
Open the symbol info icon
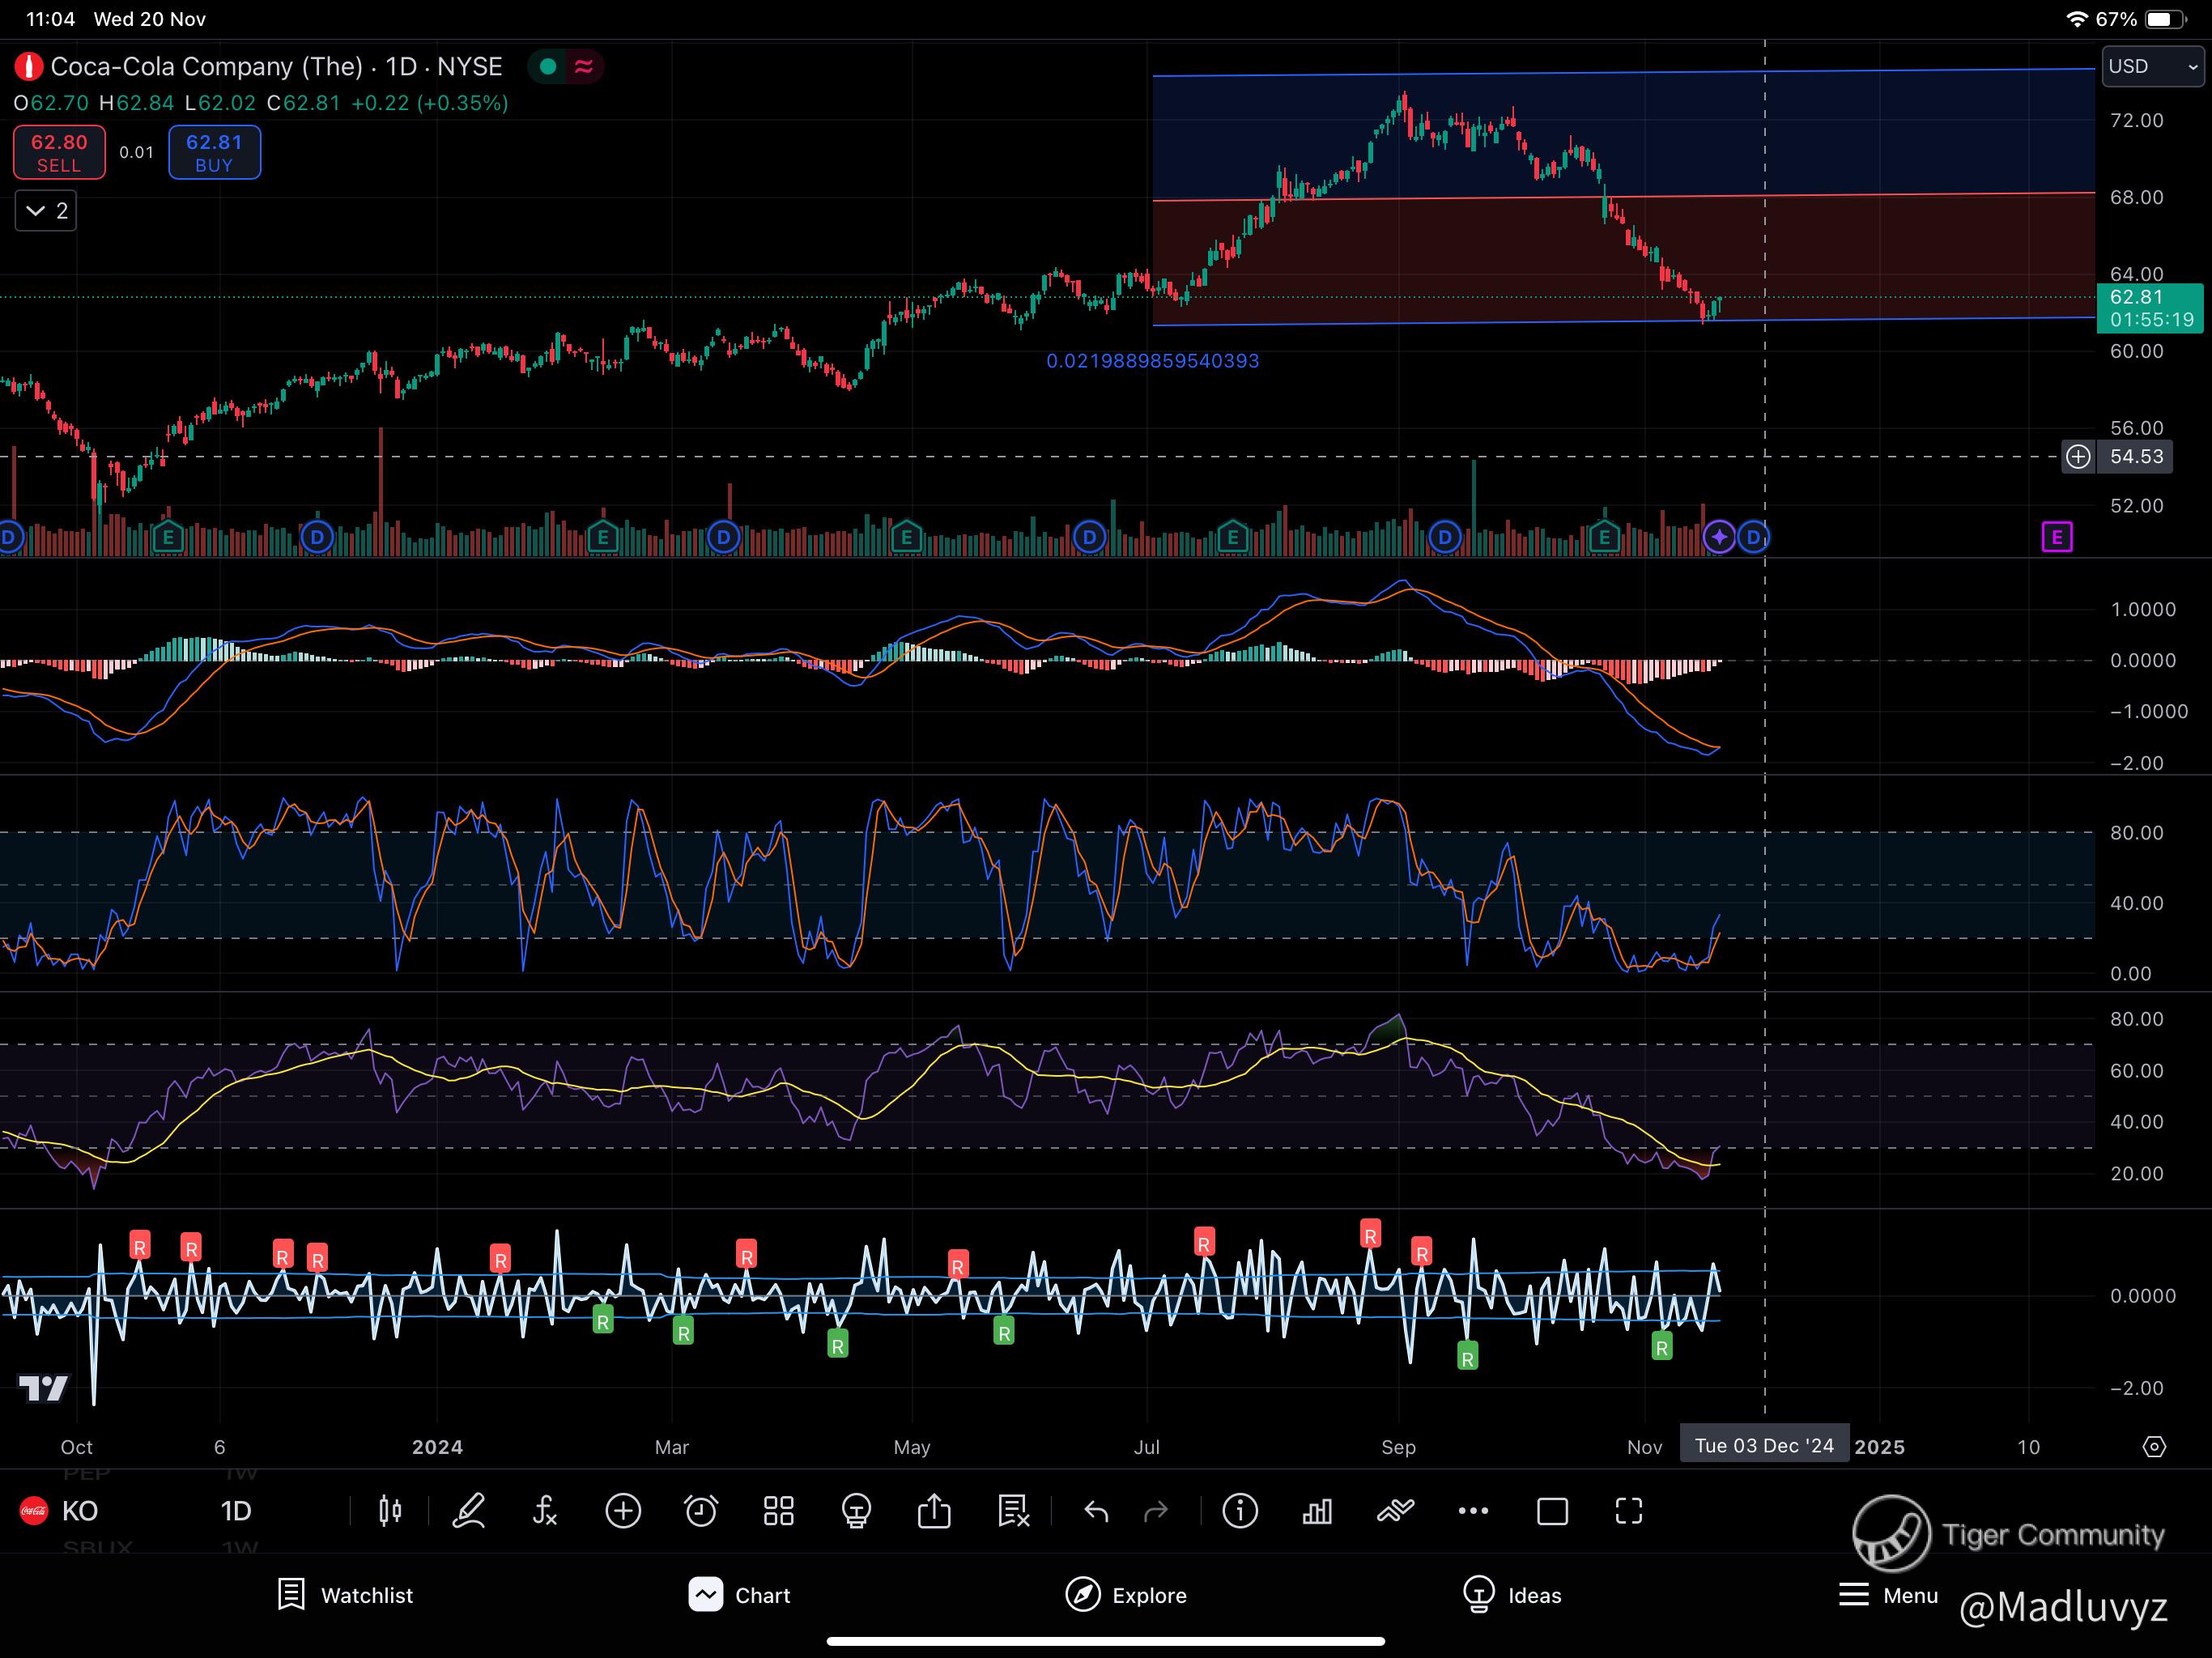tap(1240, 1511)
